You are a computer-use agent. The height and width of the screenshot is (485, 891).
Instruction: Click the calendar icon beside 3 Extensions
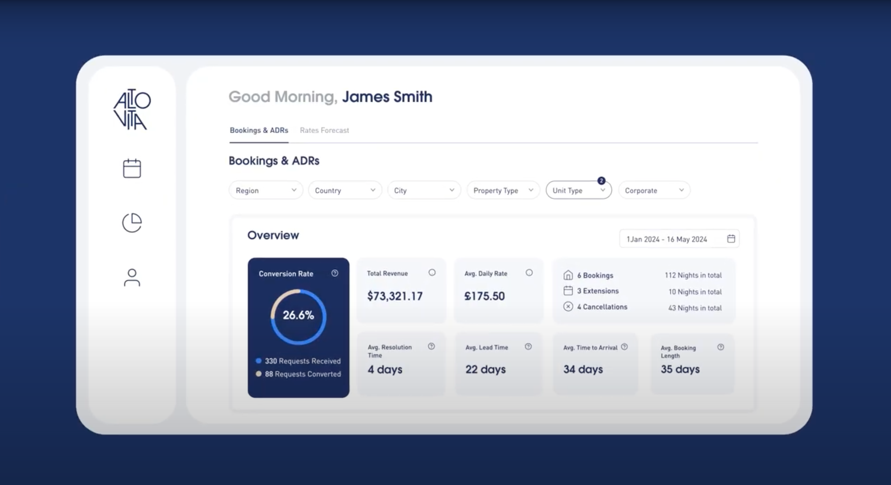click(x=568, y=291)
